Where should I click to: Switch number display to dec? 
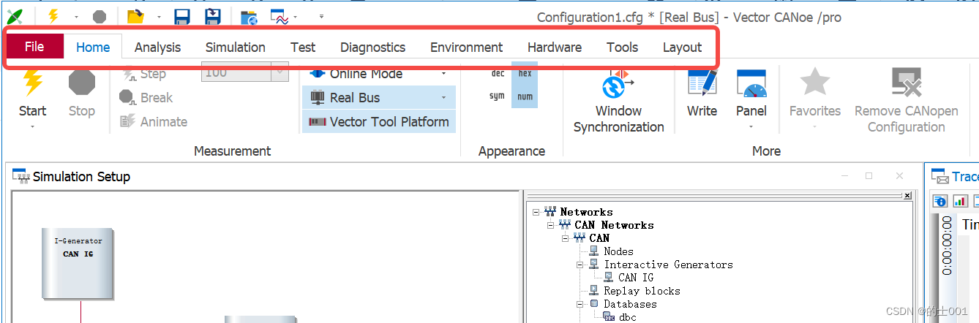click(x=498, y=74)
